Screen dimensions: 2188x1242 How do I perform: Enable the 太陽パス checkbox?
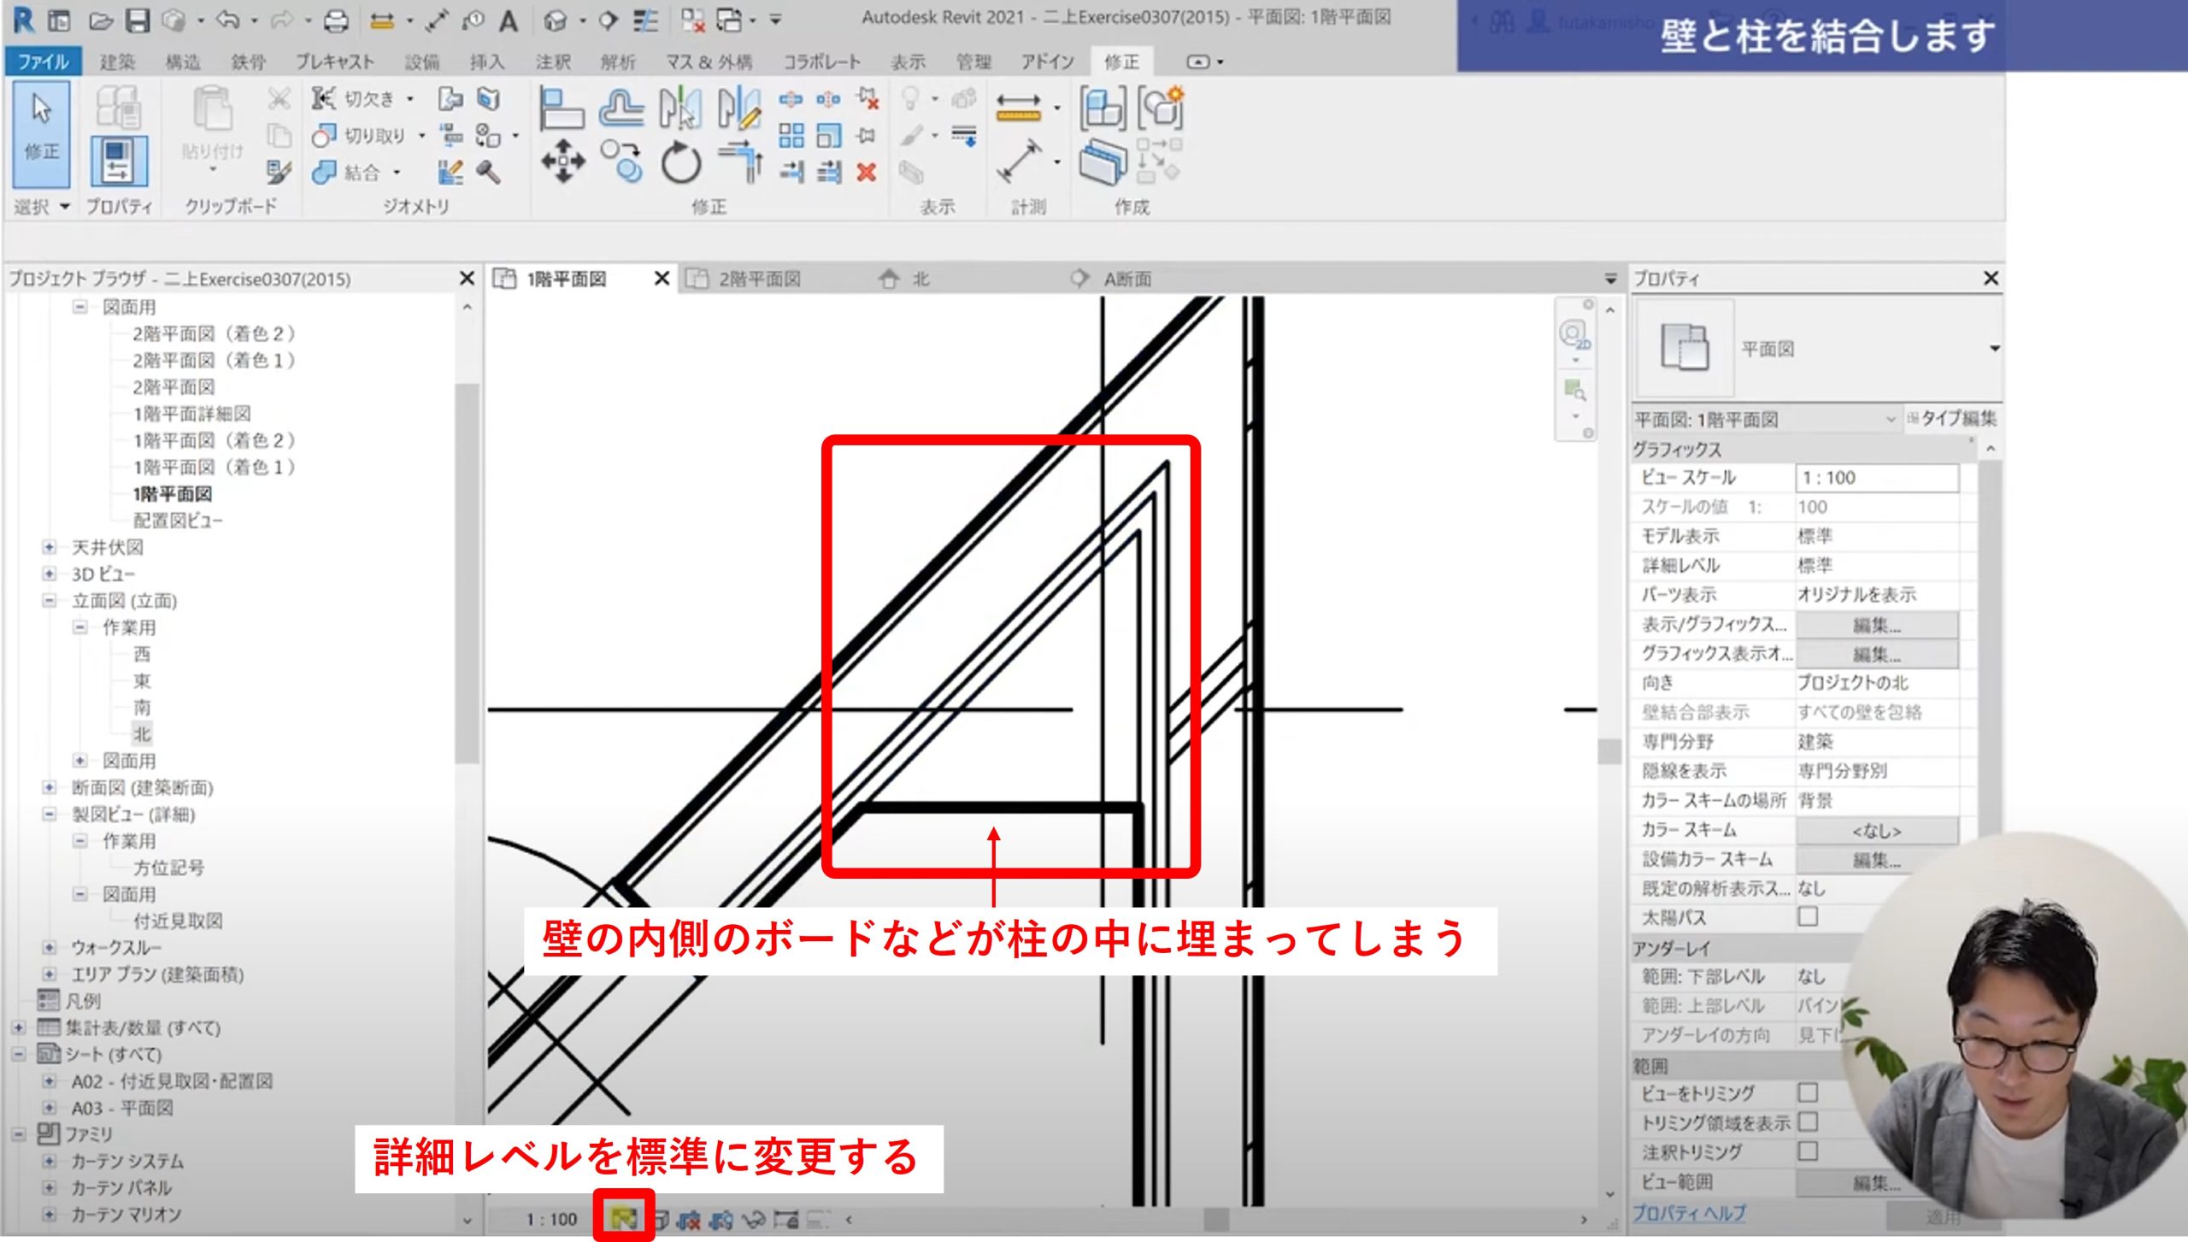pos(1808,917)
